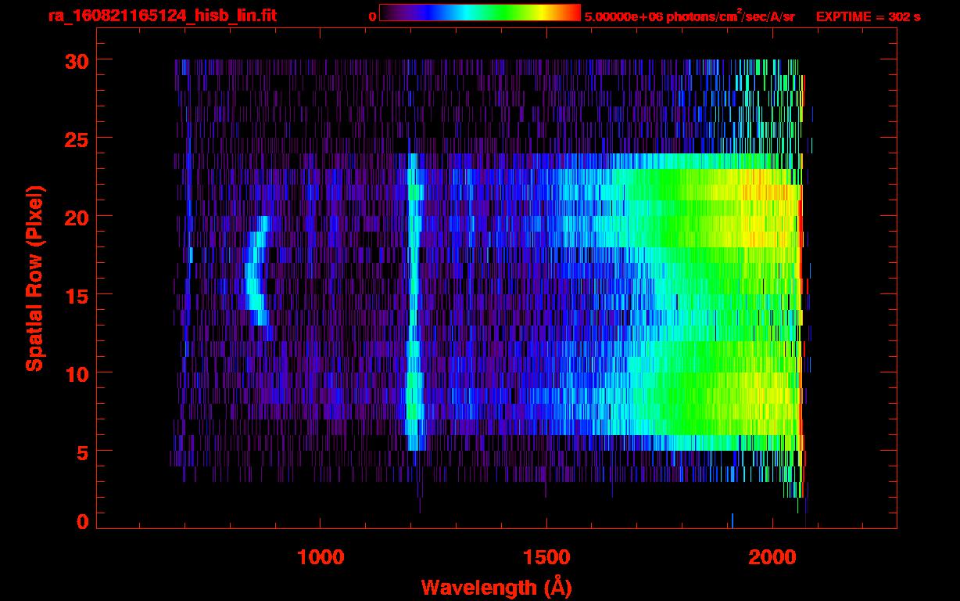
Task: Click the EXPTIME = 302 s text
Action: click(868, 16)
